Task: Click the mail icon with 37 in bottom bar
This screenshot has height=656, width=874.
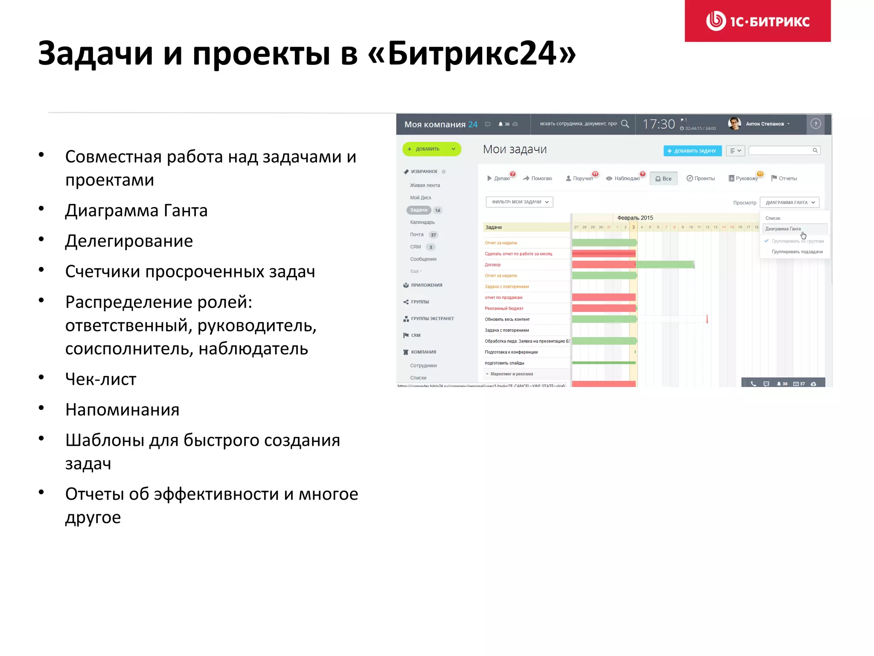Action: tap(799, 384)
